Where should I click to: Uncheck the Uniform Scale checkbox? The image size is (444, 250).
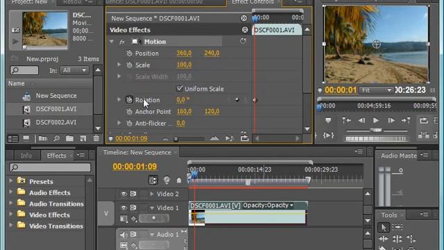coord(180,89)
